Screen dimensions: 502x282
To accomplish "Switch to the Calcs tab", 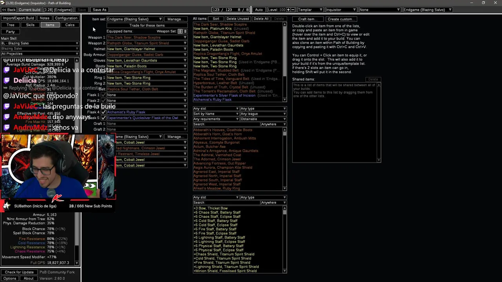I will click(x=70, y=25).
